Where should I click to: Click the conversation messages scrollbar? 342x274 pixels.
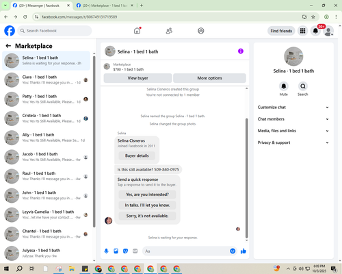[x=246, y=178]
